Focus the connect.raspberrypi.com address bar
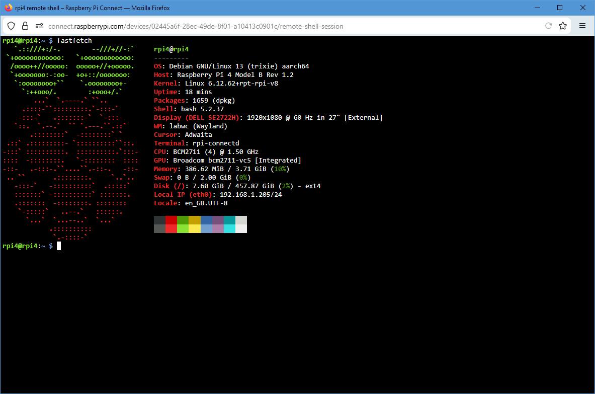 pyautogui.click(x=251, y=26)
